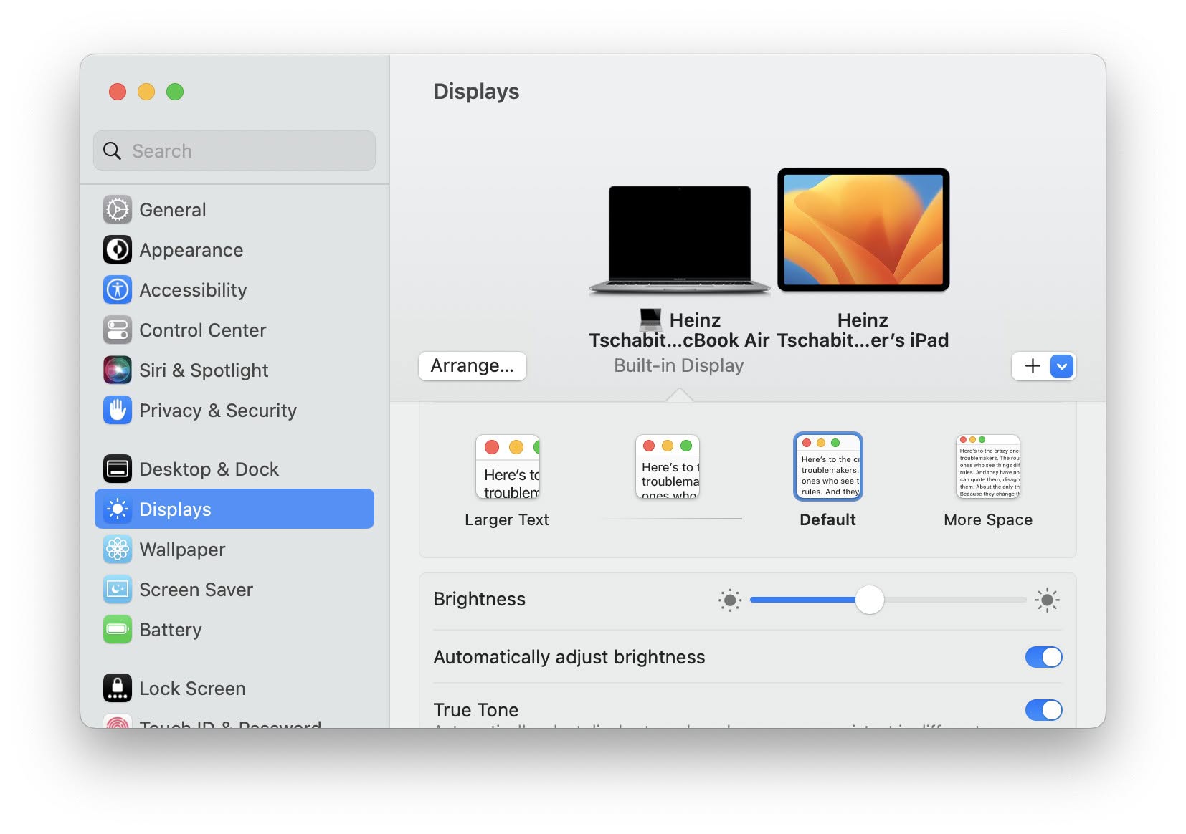Click the Built-in Display caption

(679, 366)
